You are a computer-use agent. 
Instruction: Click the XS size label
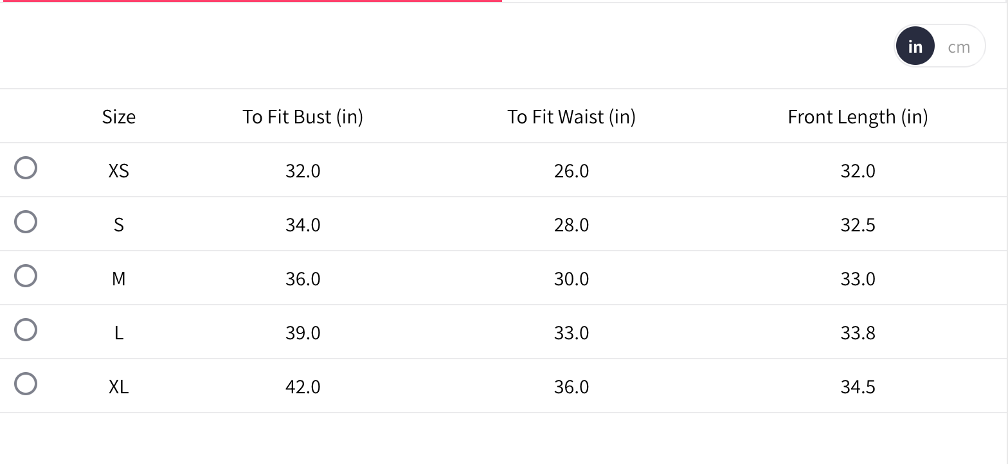[x=119, y=171]
